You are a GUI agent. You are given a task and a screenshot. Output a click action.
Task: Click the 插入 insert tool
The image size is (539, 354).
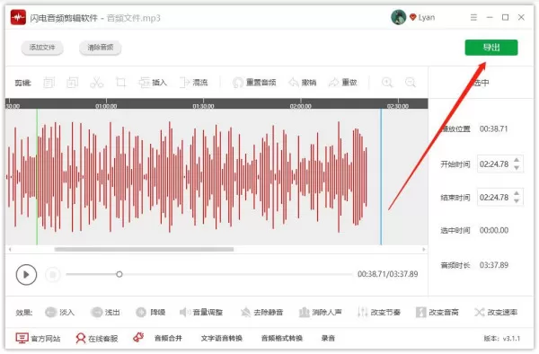point(153,83)
